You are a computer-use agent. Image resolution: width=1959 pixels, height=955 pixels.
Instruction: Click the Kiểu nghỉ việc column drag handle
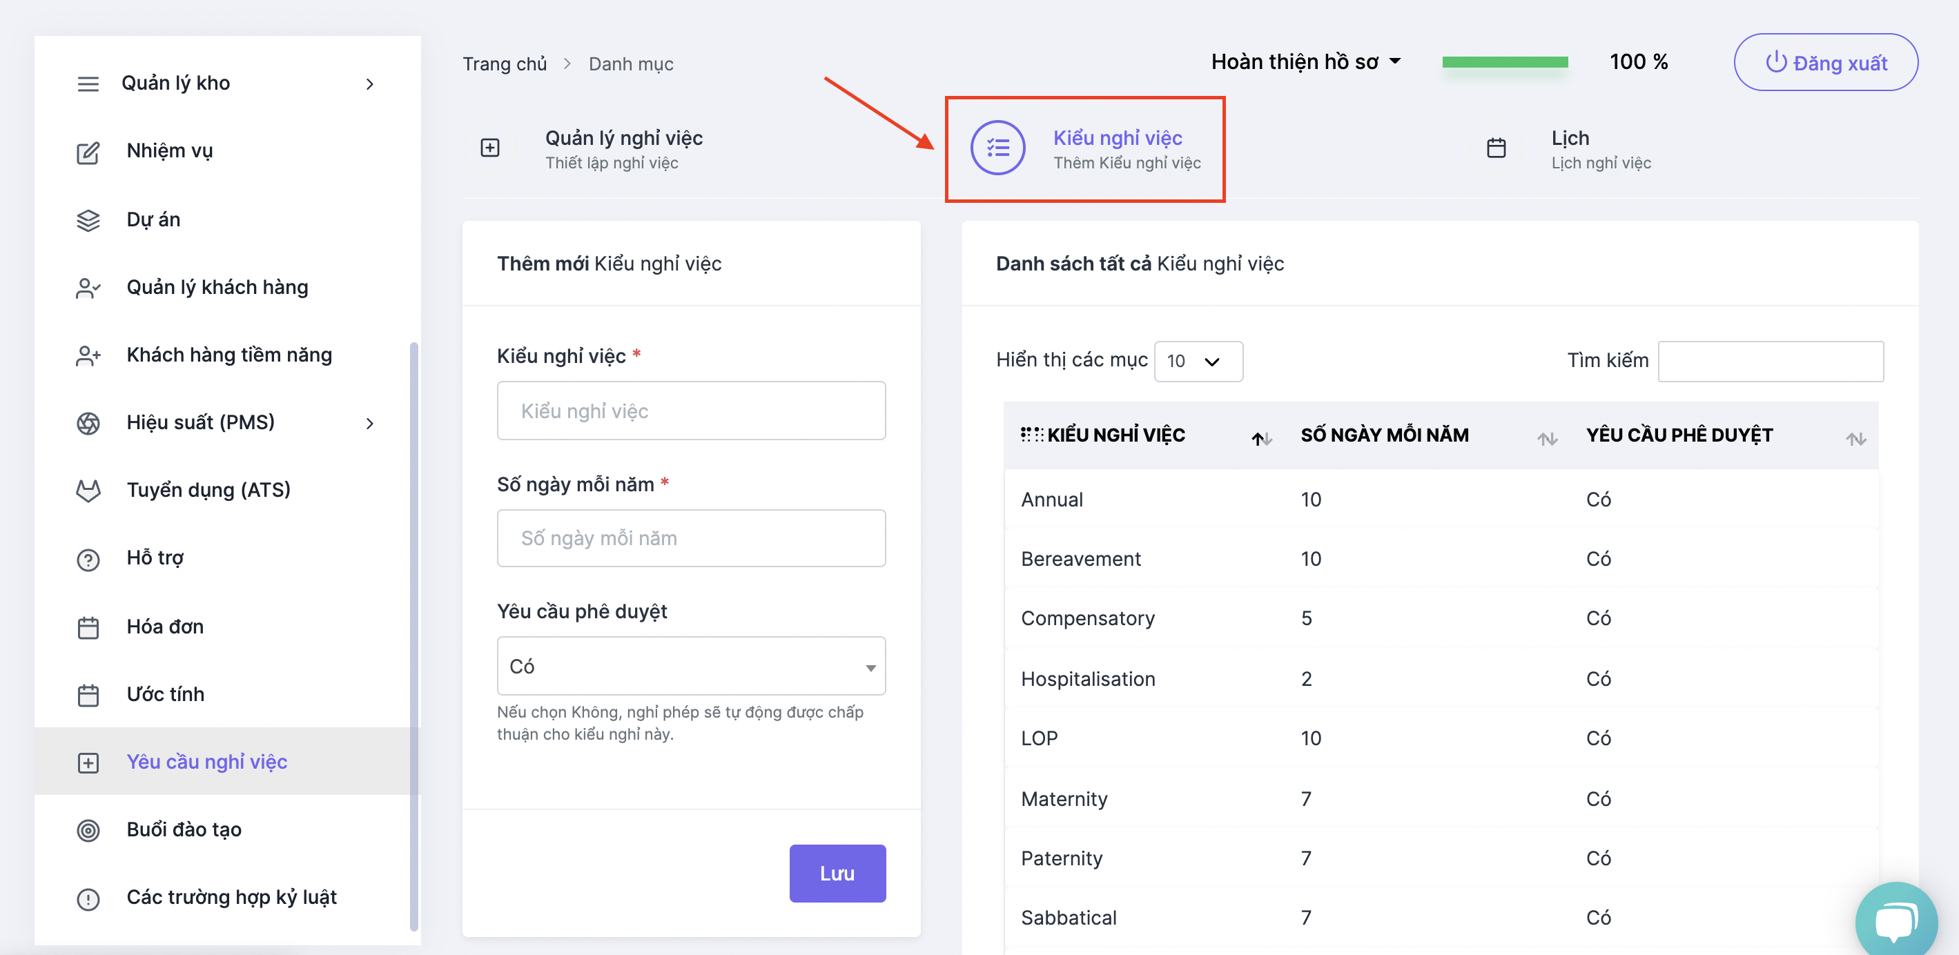pos(1032,435)
